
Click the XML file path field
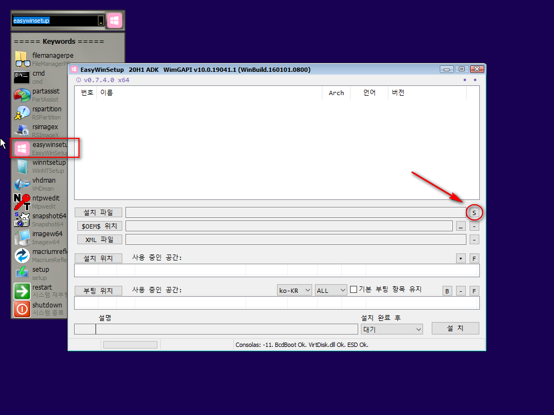pyautogui.click(x=296, y=239)
